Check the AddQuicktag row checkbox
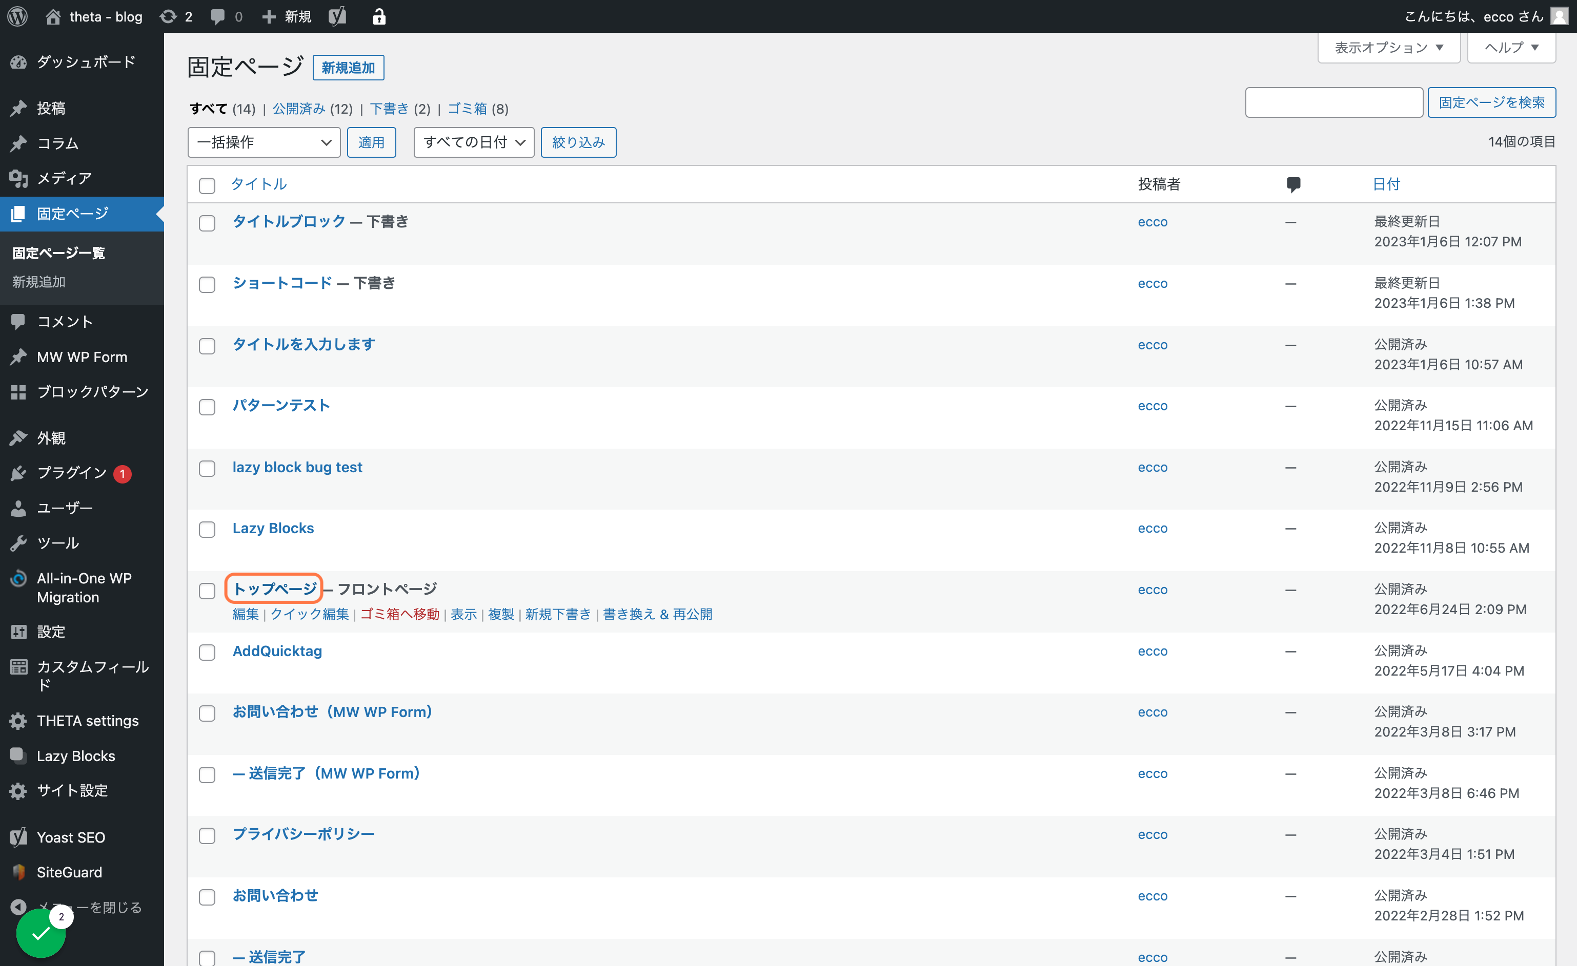The height and width of the screenshot is (966, 1577). tap(207, 652)
